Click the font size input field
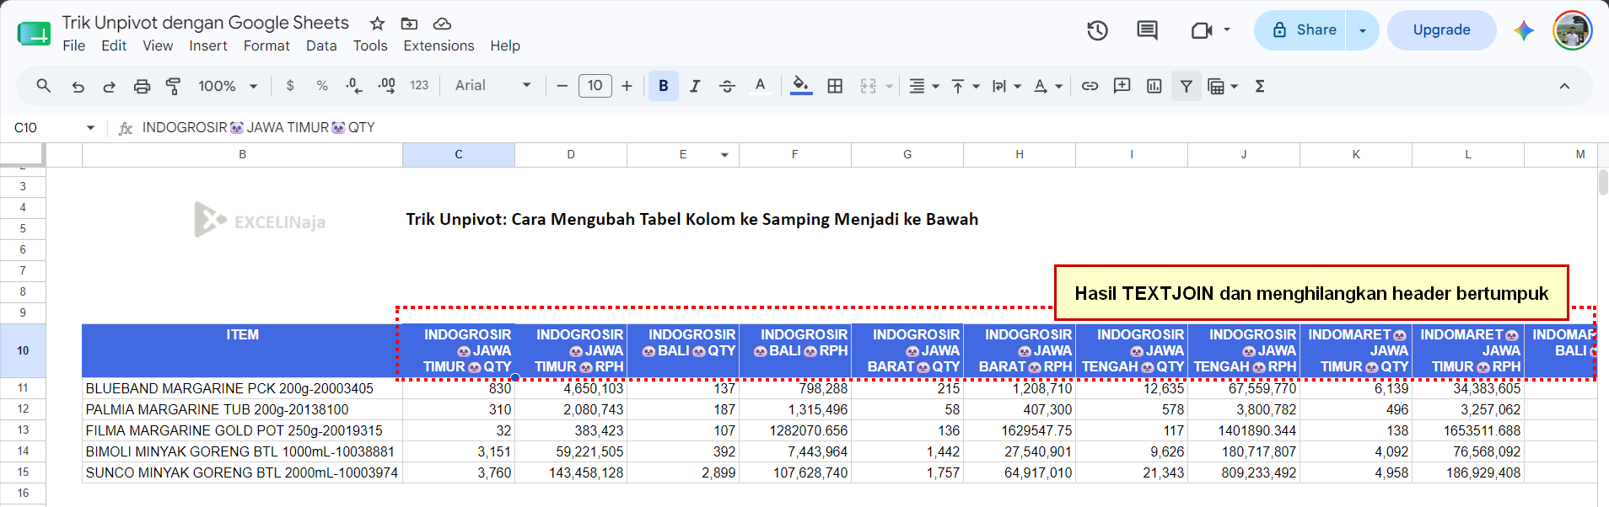Screen dimensions: 1609x507 (595, 86)
